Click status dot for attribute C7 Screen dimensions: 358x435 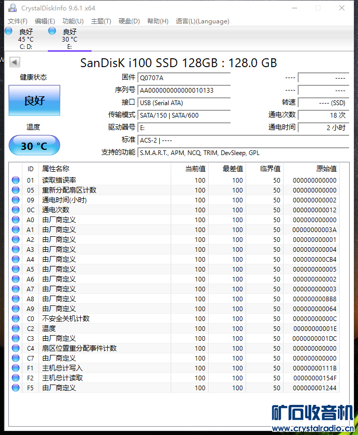click(16, 358)
